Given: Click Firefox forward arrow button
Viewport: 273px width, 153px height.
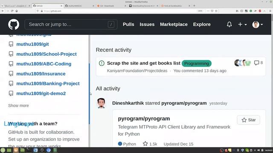Looking at the screenshot, I should click(8, 11).
